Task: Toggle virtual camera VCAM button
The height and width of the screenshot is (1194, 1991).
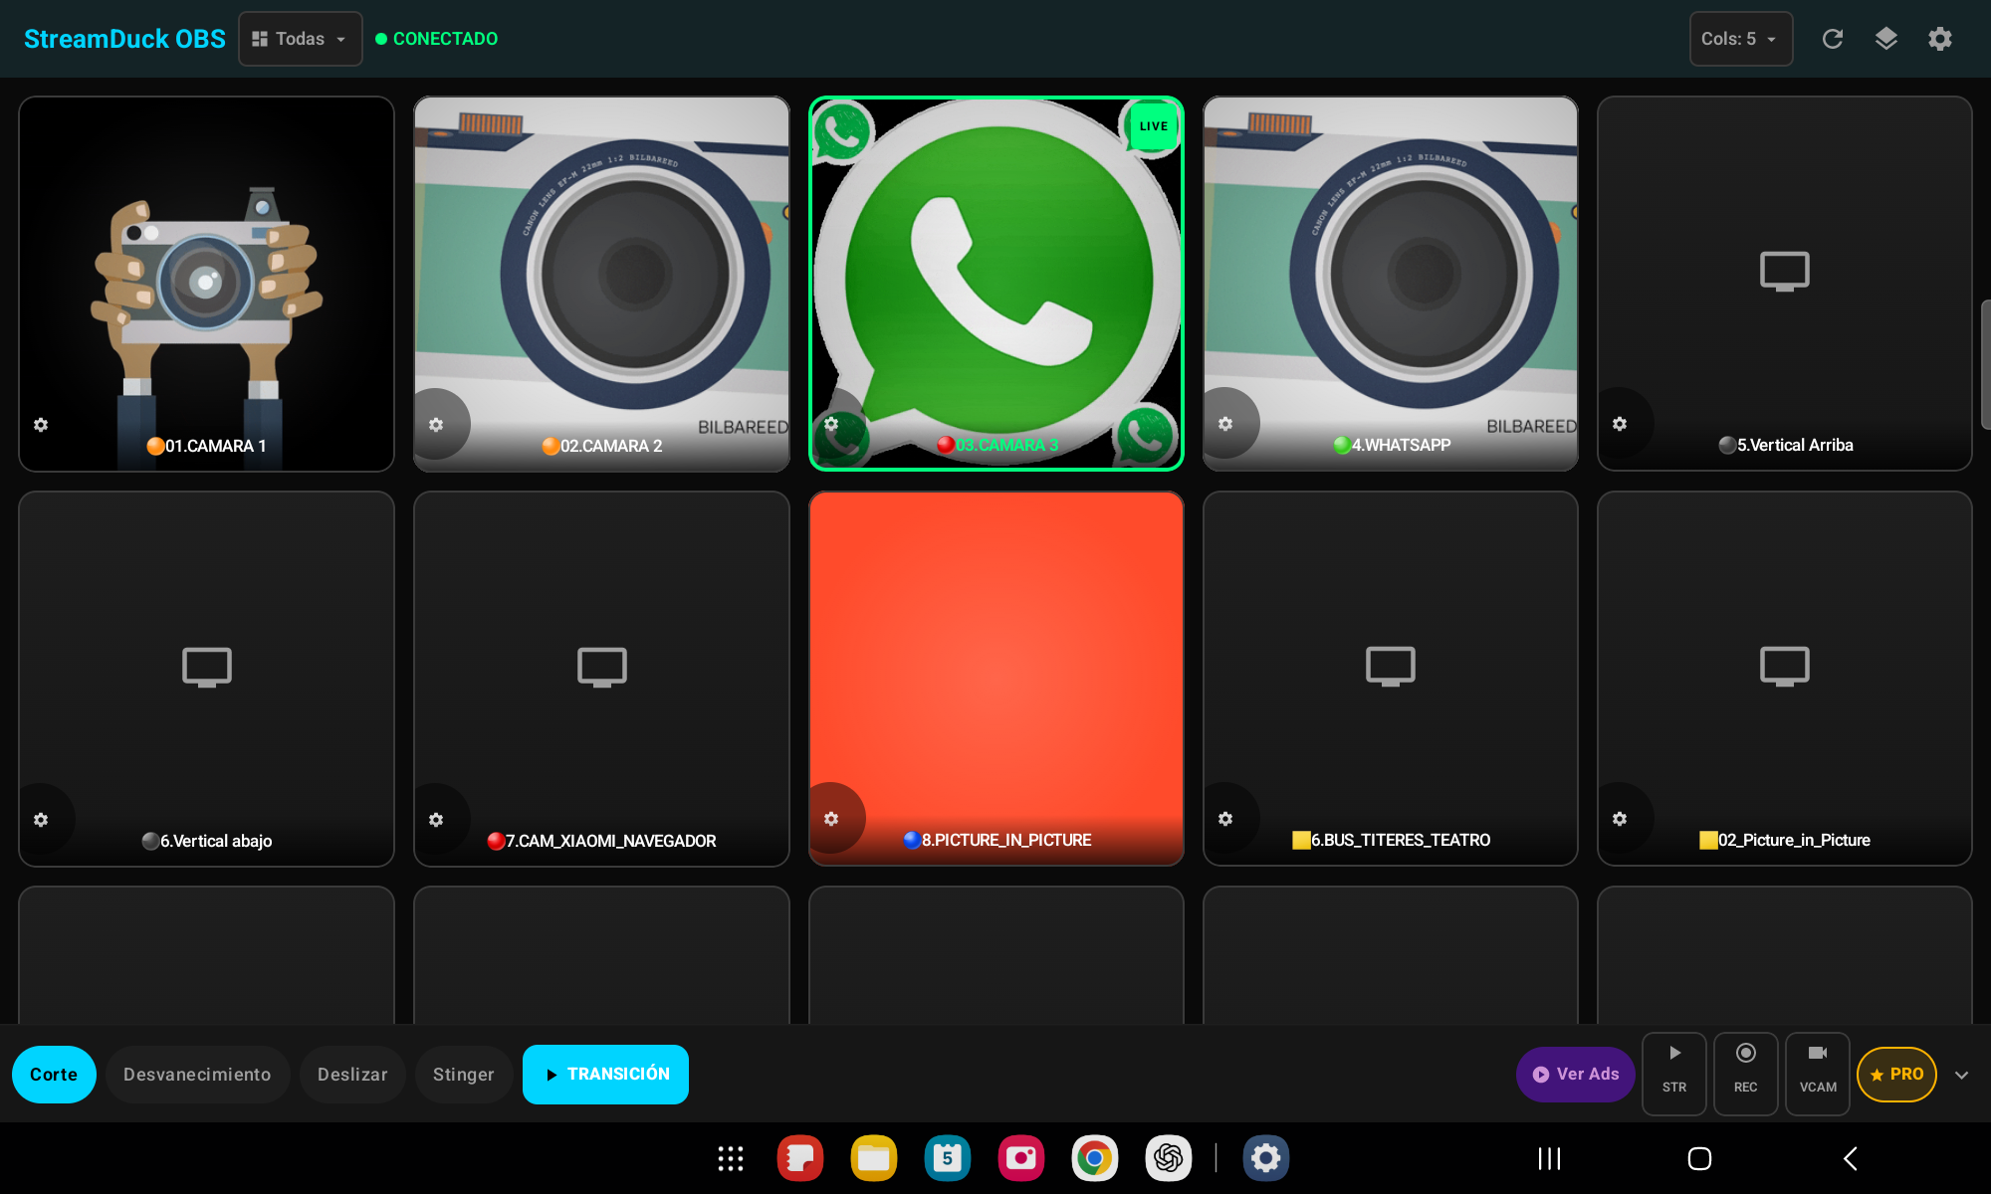Action: coord(1817,1073)
